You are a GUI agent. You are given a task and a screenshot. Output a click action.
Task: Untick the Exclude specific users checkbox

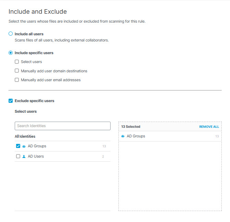point(11,101)
